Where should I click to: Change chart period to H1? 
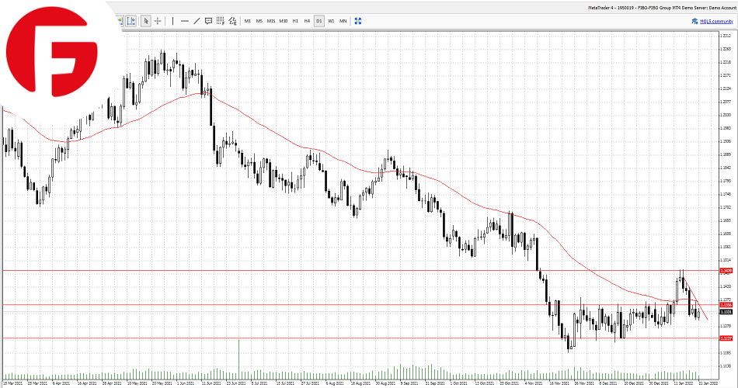pyautogui.click(x=295, y=21)
